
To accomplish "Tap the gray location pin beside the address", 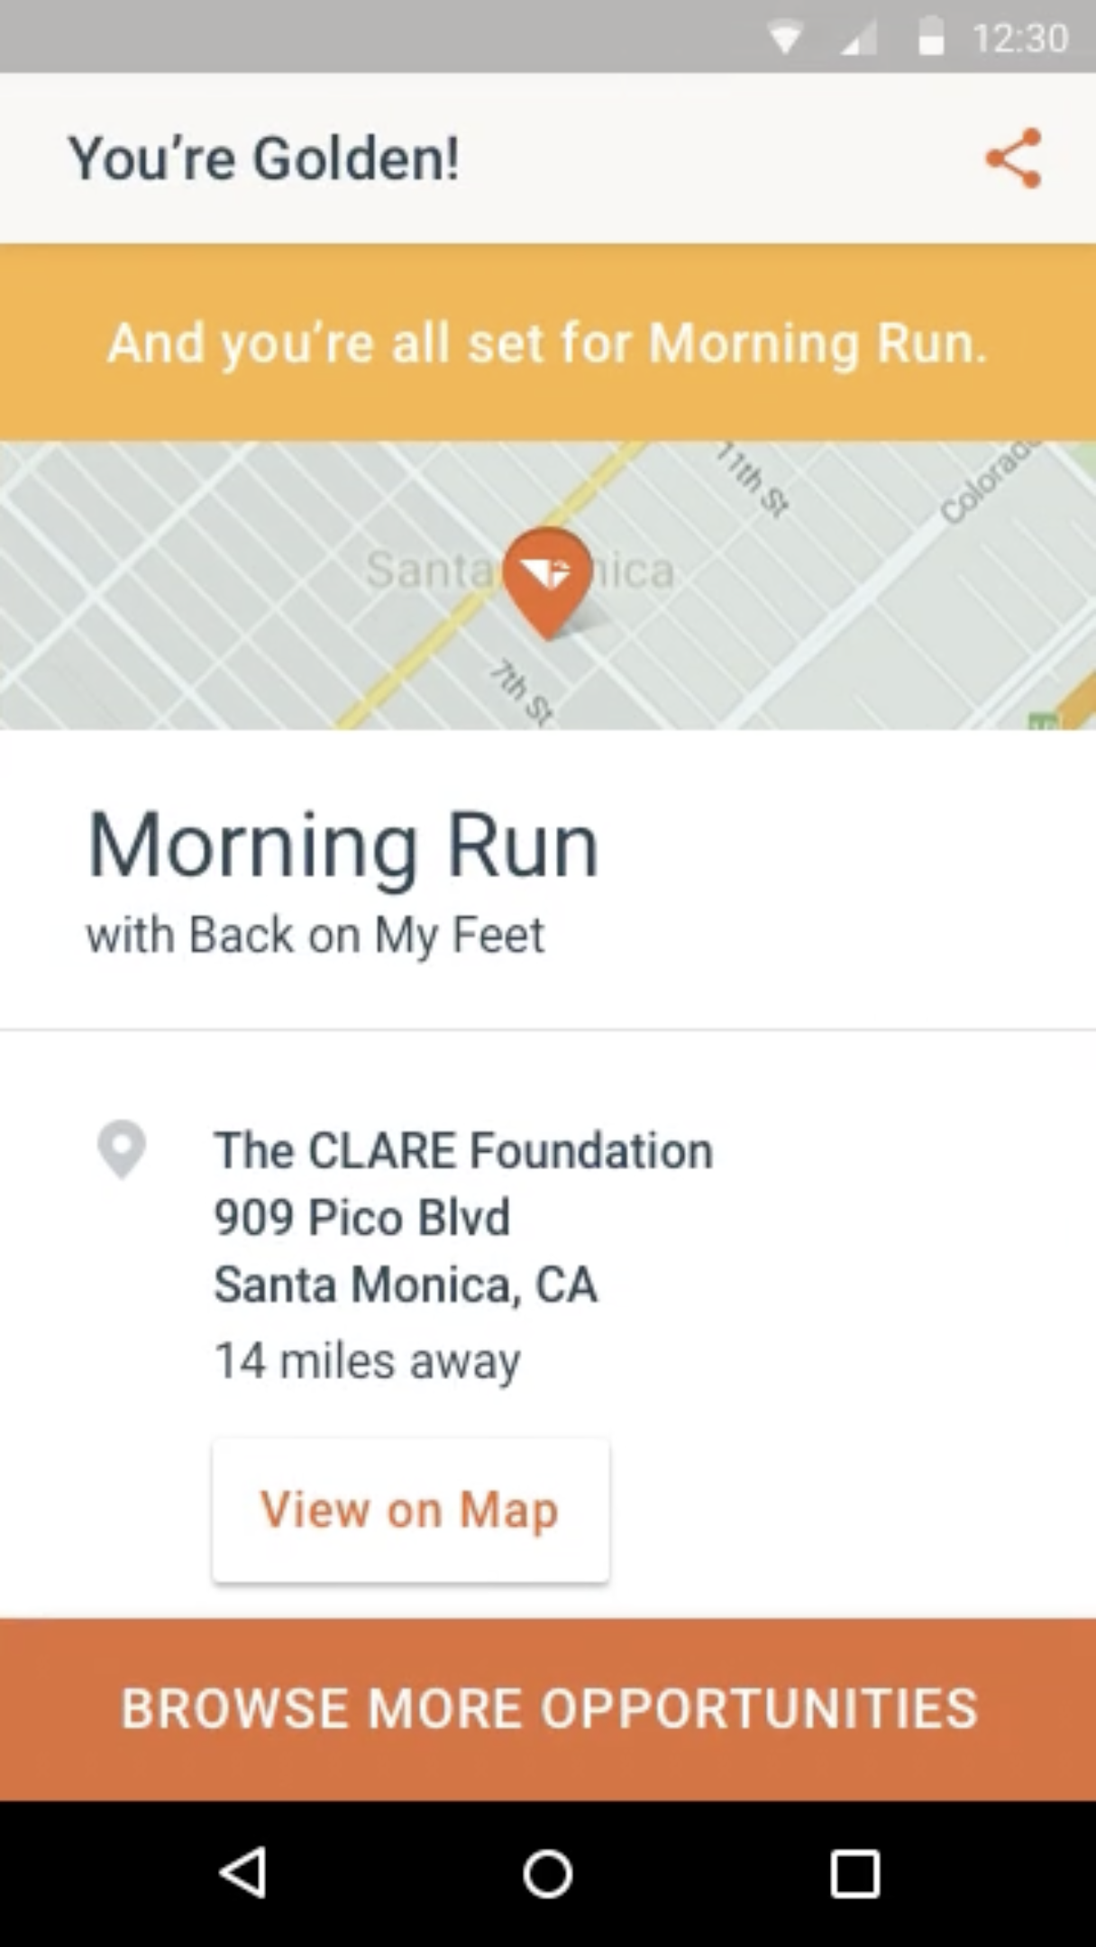I will (122, 1148).
